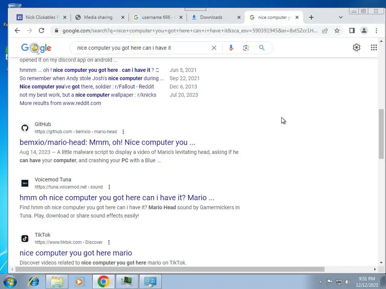Click the taskbar clock showing 9:51 PM
This screenshot has width=386, height=289.
coord(367,282)
